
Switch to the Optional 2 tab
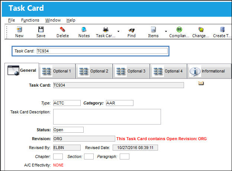click(x=94, y=71)
